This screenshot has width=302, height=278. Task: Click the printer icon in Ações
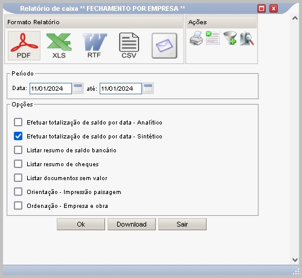coord(196,38)
